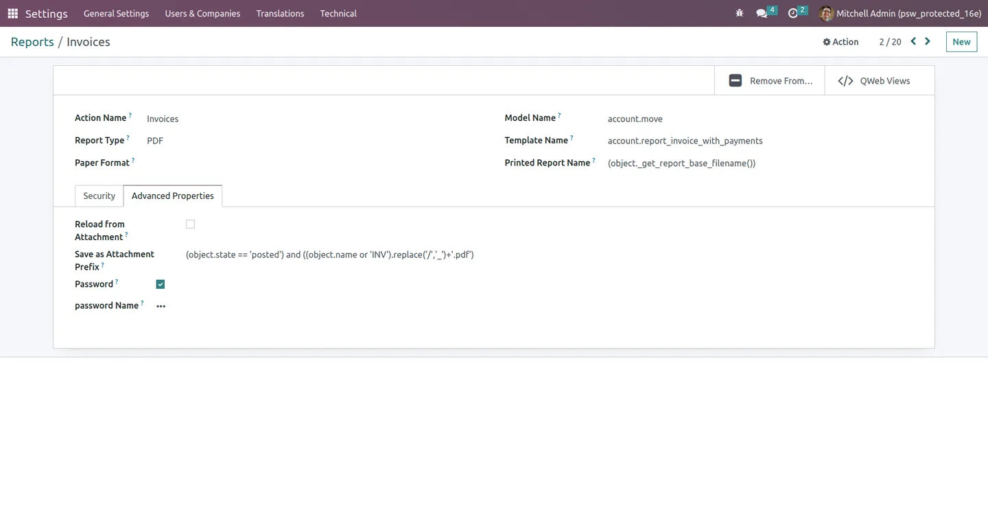The width and height of the screenshot is (988, 507).
Task: Open the Action gear menu
Action: [840, 42]
